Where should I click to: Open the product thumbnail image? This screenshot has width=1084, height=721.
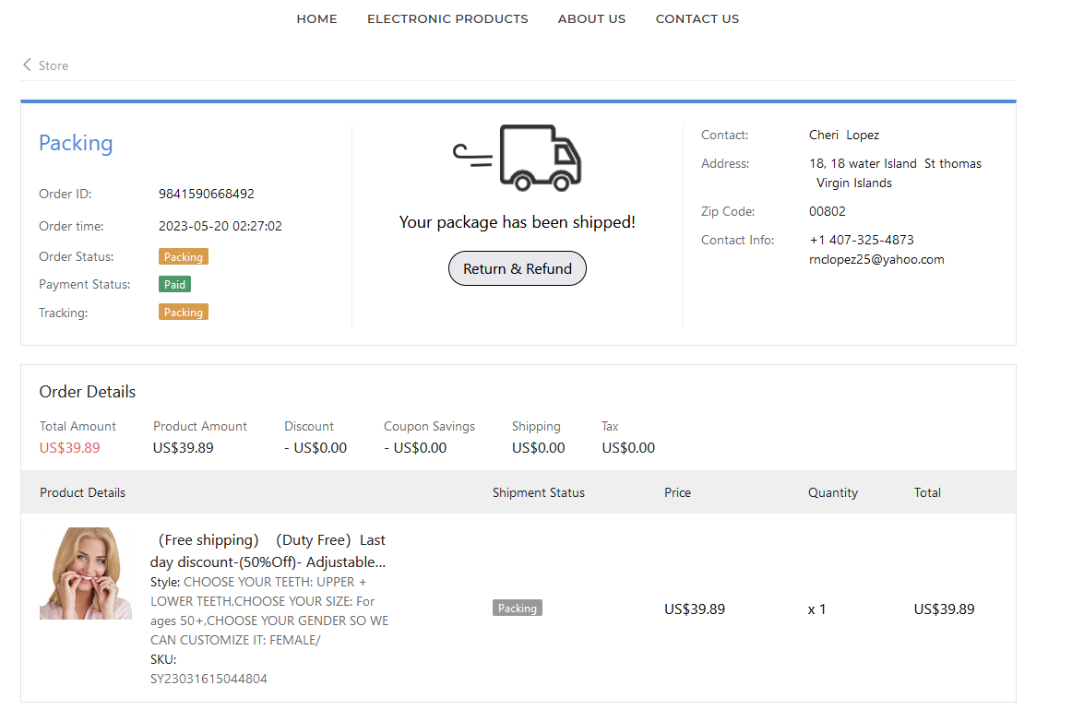(86, 573)
